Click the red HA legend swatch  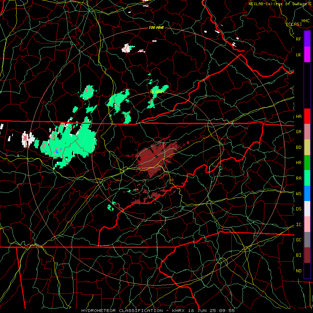(x=307, y=116)
